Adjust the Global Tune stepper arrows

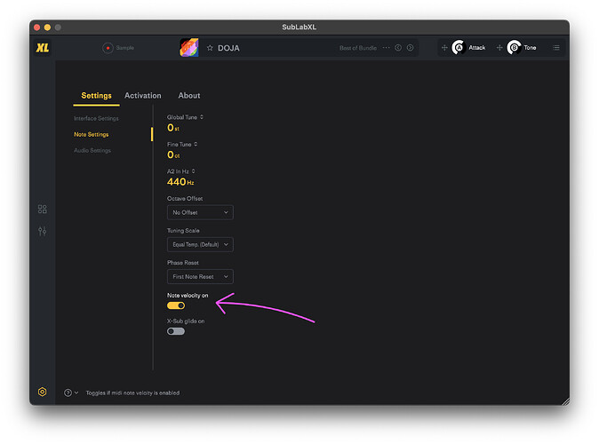202,117
